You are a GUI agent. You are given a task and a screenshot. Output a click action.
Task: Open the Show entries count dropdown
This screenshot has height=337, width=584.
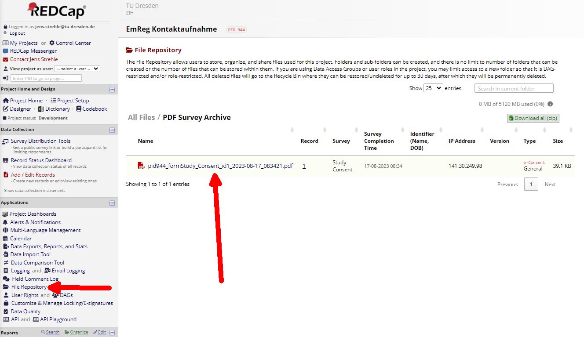point(433,88)
